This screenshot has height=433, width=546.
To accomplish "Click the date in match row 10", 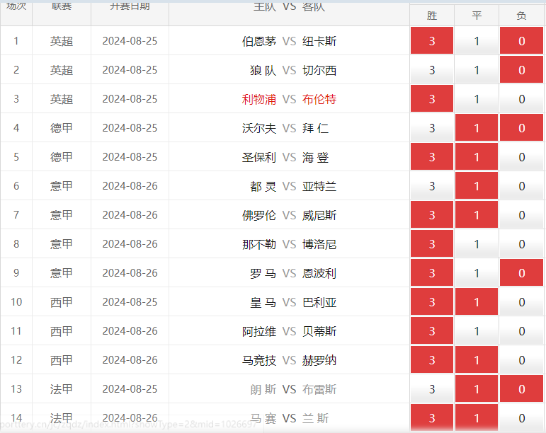I will 130,302.
